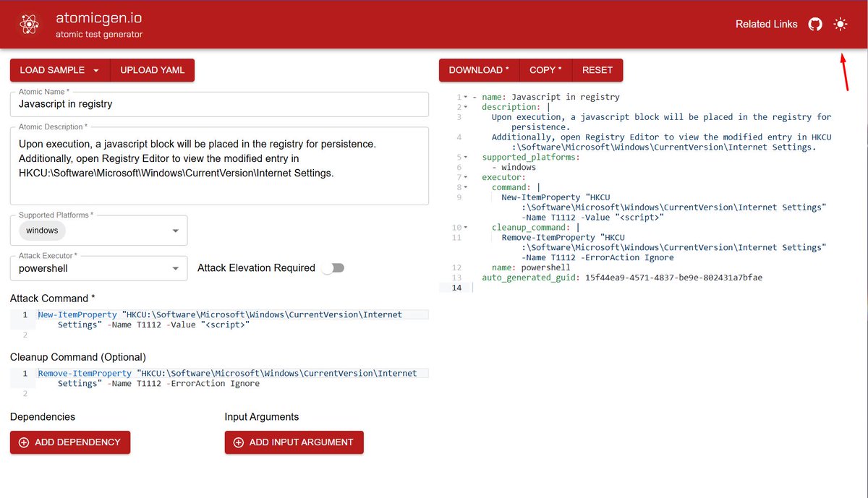Click the Upload YAML button
The height and width of the screenshot is (498, 868).
[153, 70]
